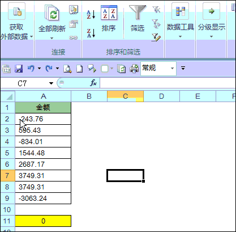
Task: Select cell A7 containing 3749.31
Action: pos(43,176)
